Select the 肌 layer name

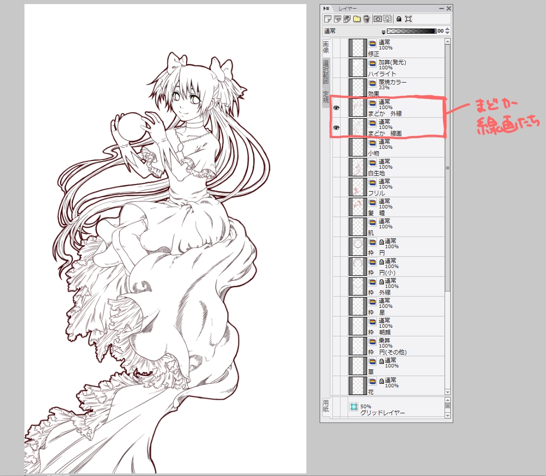tap(371, 233)
